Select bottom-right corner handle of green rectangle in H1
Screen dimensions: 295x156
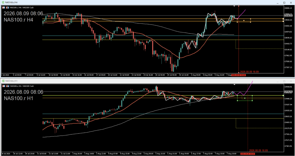[x=252, y=101]
